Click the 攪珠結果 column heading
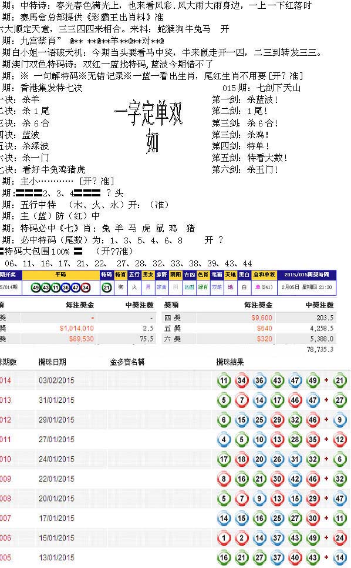Viewport: 351px width, 568px height. coord(230,362)
